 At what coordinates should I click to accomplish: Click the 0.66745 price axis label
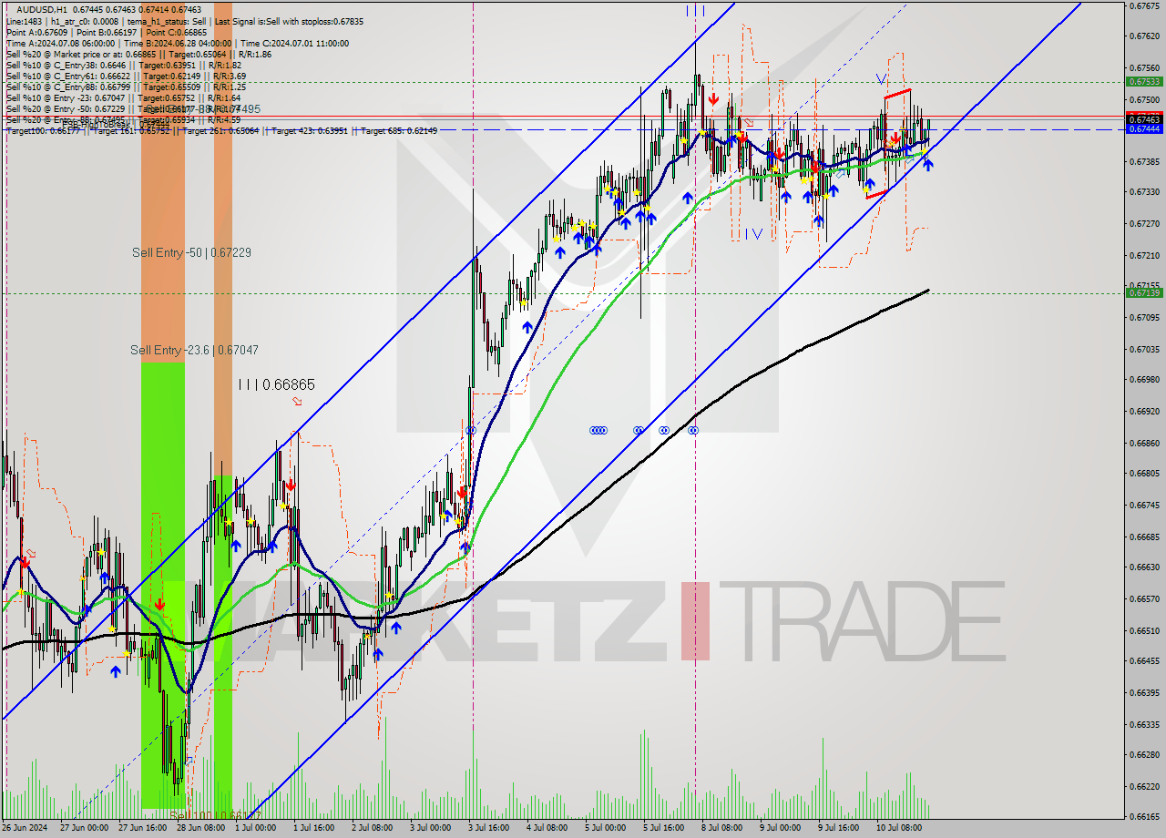coord(1144,505)
